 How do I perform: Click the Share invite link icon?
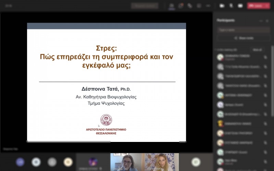(235, 38)
